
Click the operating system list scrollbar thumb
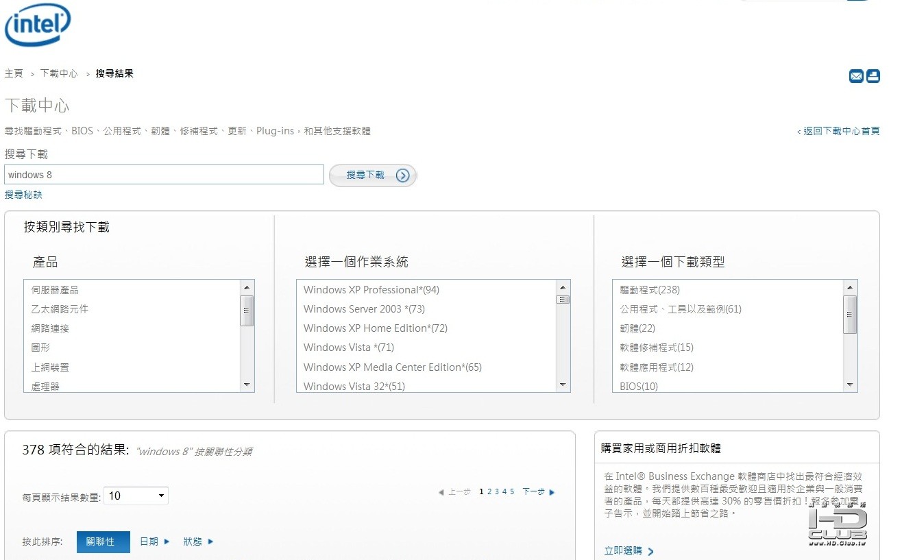click(x=563, y=300)
